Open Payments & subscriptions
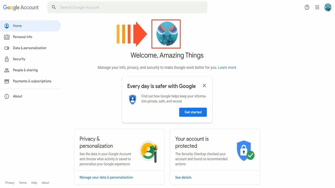Viewport: 335px width, 188px height. pyautogui.click(x=32, y=81)
